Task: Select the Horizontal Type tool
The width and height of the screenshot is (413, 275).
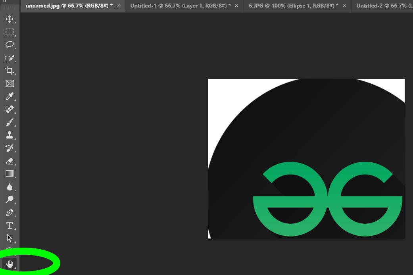Action: tap(10, 225)
